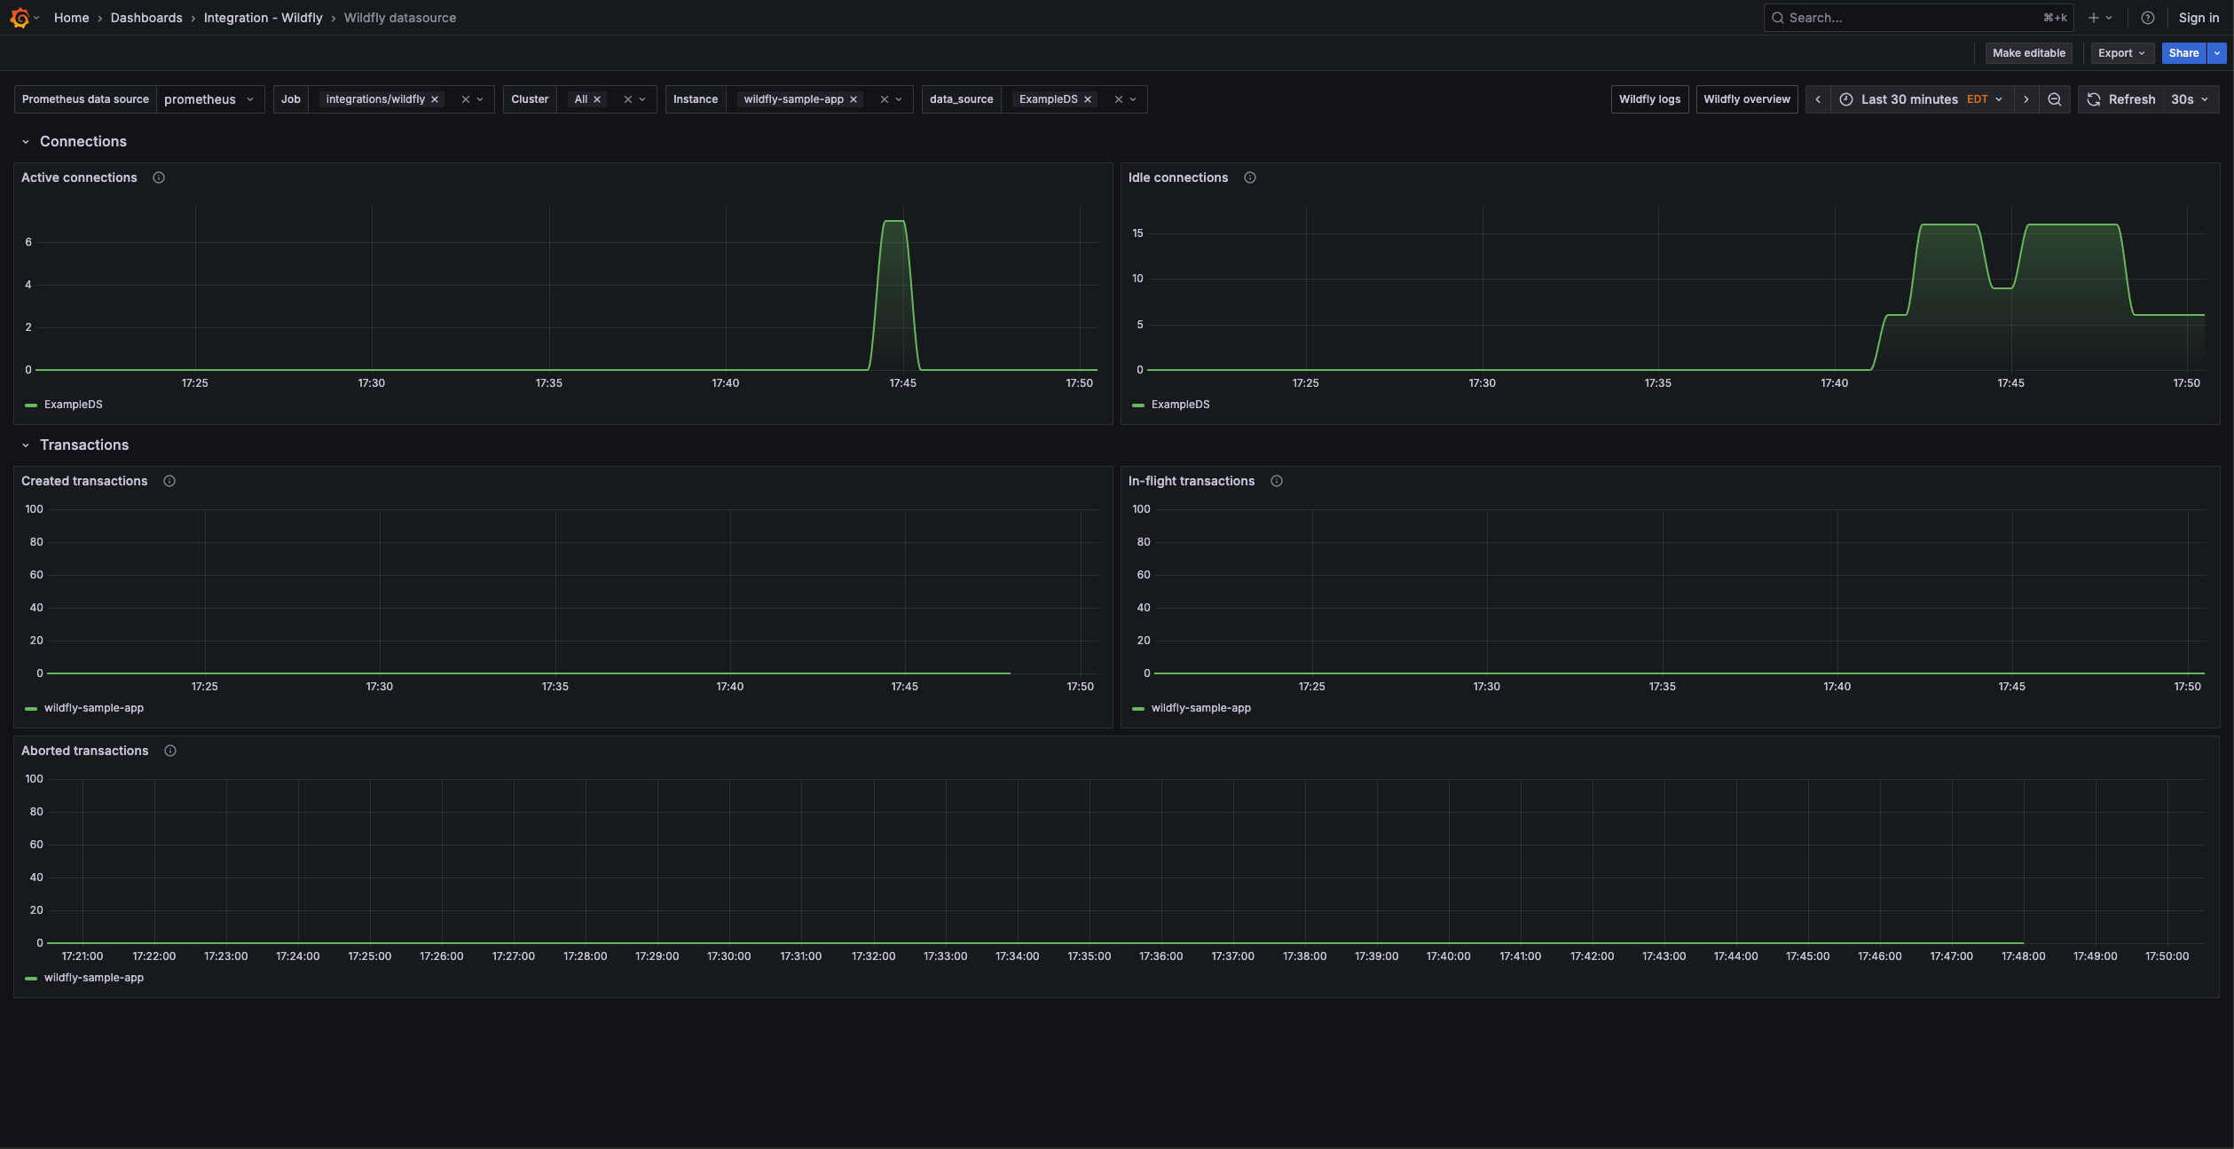The height and width of the screenshot is (1149, 2234).
Task: Click the Make editable button
Action: [x=2029, y=52]
